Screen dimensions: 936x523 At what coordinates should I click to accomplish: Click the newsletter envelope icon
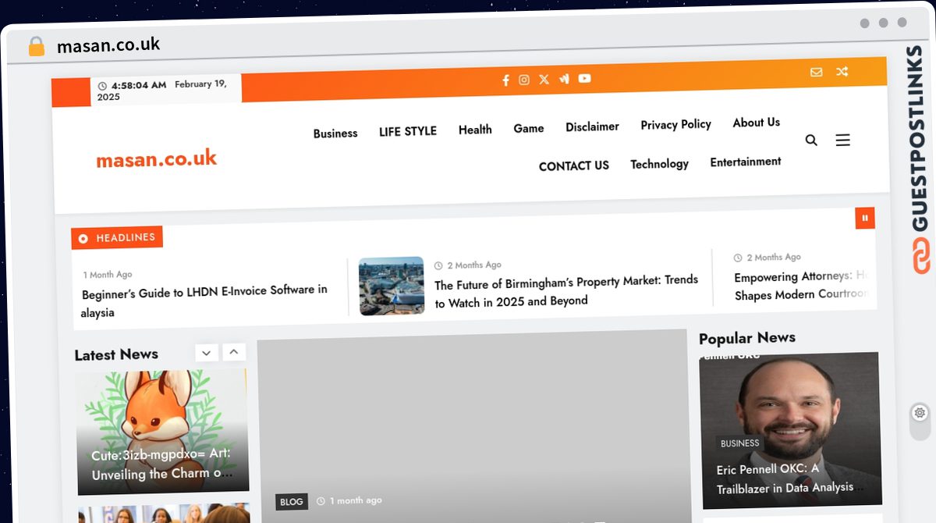tap(816, 72)
